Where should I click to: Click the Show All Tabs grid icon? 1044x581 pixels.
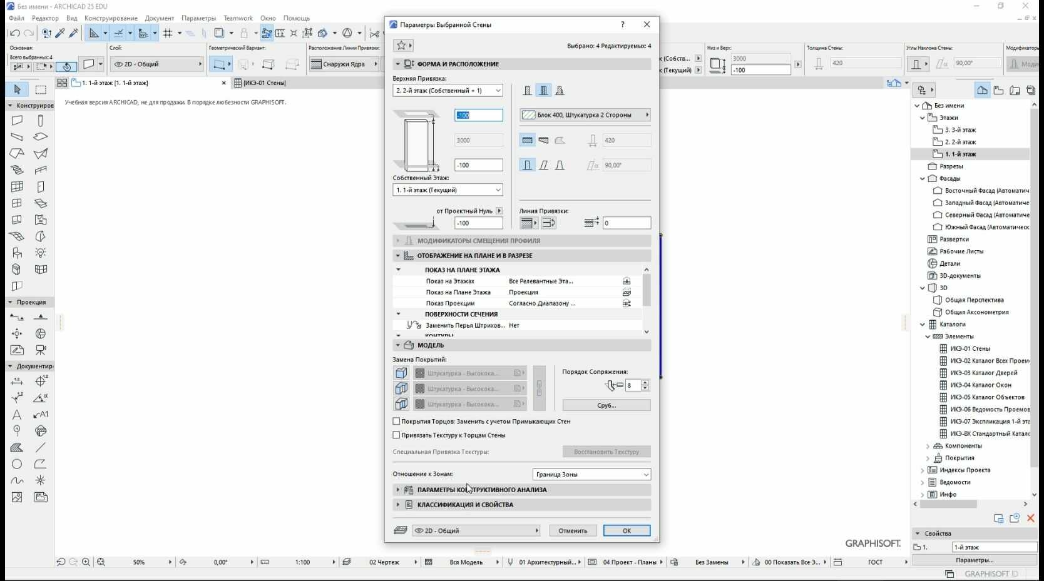(x=62, y=83)
